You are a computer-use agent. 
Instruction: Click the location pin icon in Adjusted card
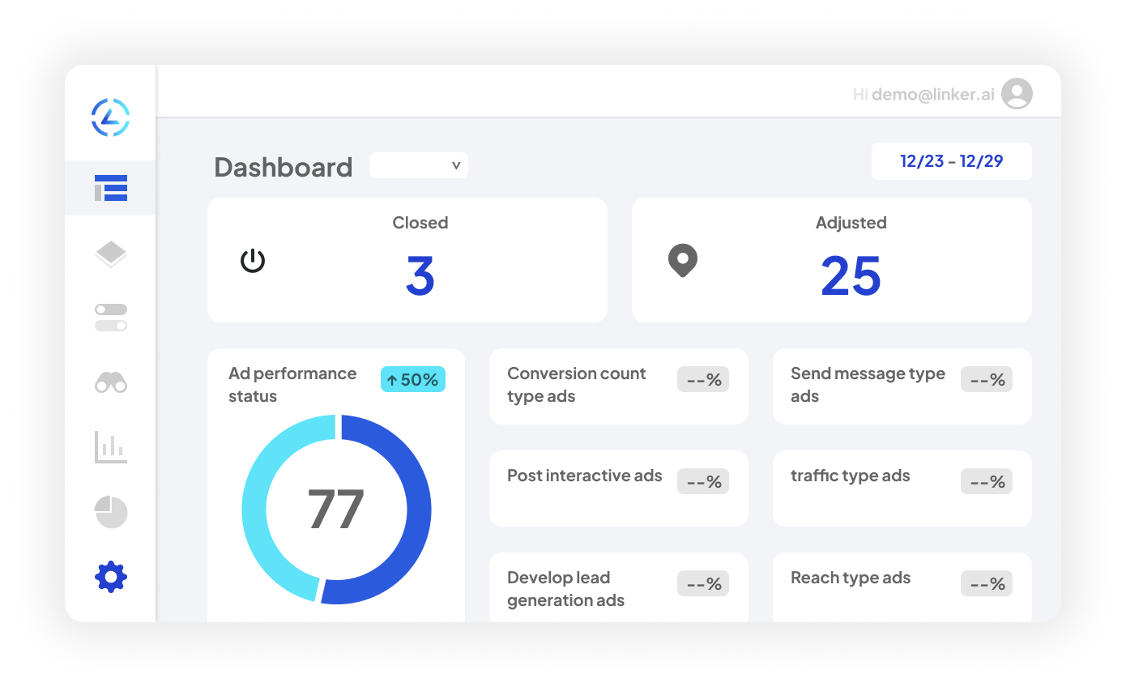(x=683, y=261)
